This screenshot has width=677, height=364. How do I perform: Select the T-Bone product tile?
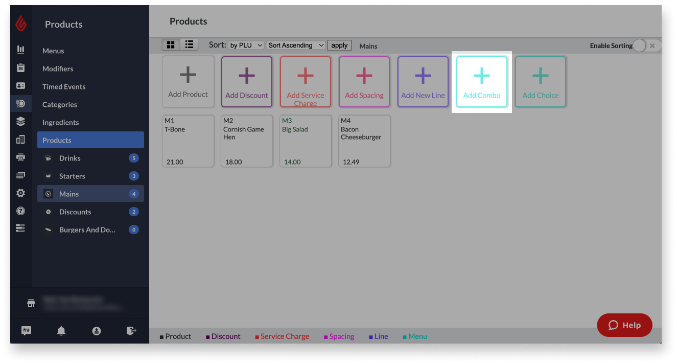pos(188,141)
